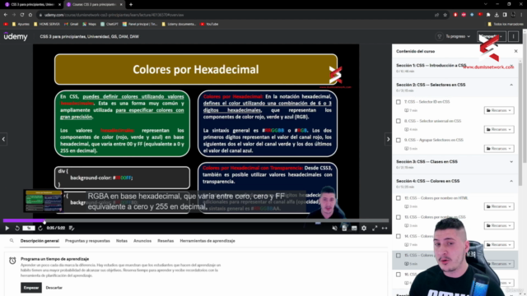This screenshot has height=296, width=527.
Task: Switch to Descripción general tab
Action: (40, 241)
